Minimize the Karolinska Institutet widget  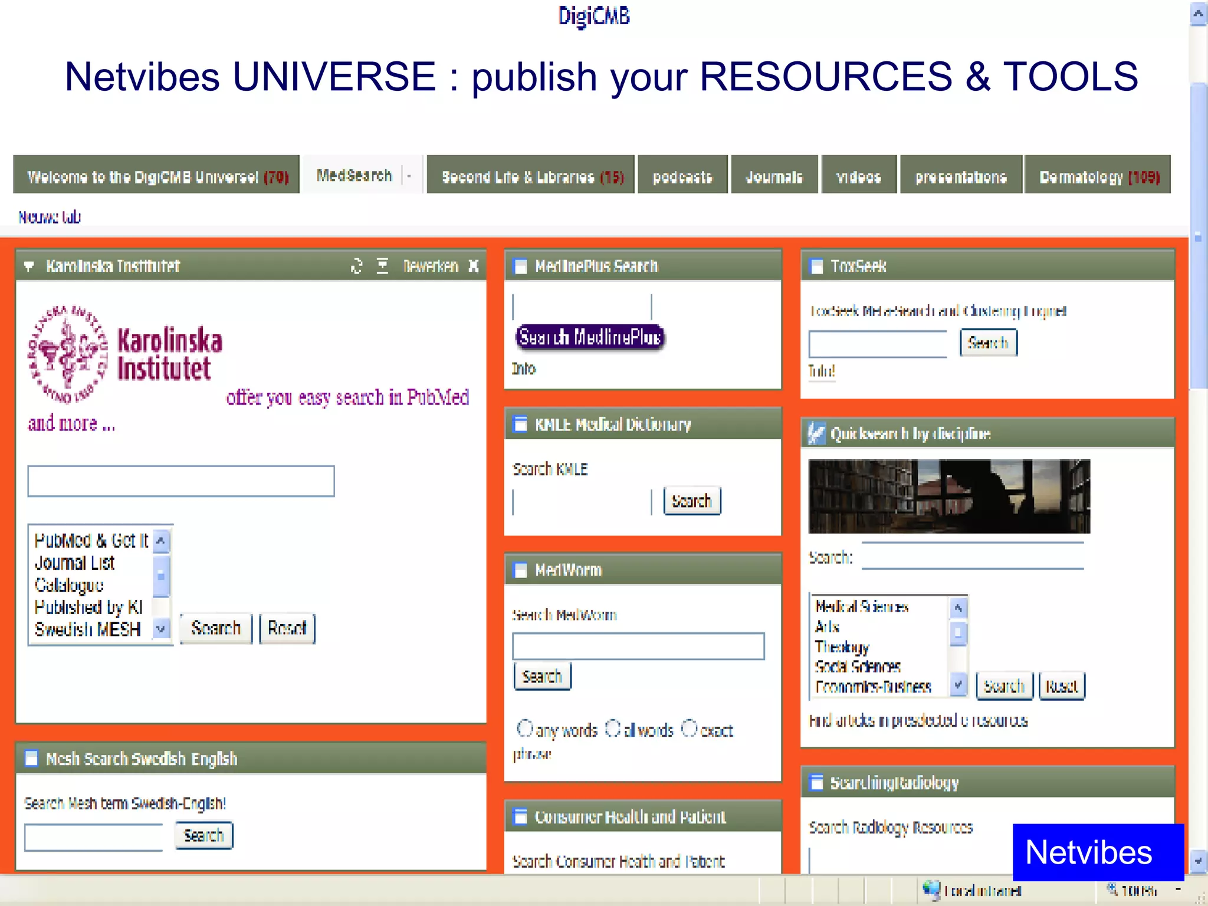coord(382,266)
